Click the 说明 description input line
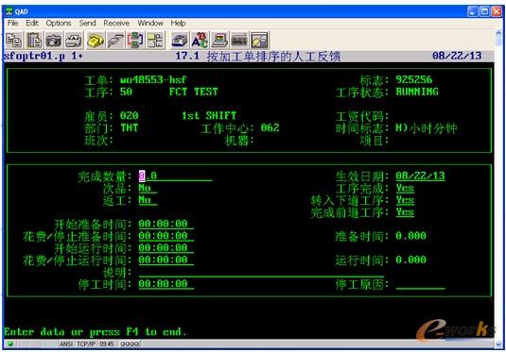 click(x=261, y=273)
